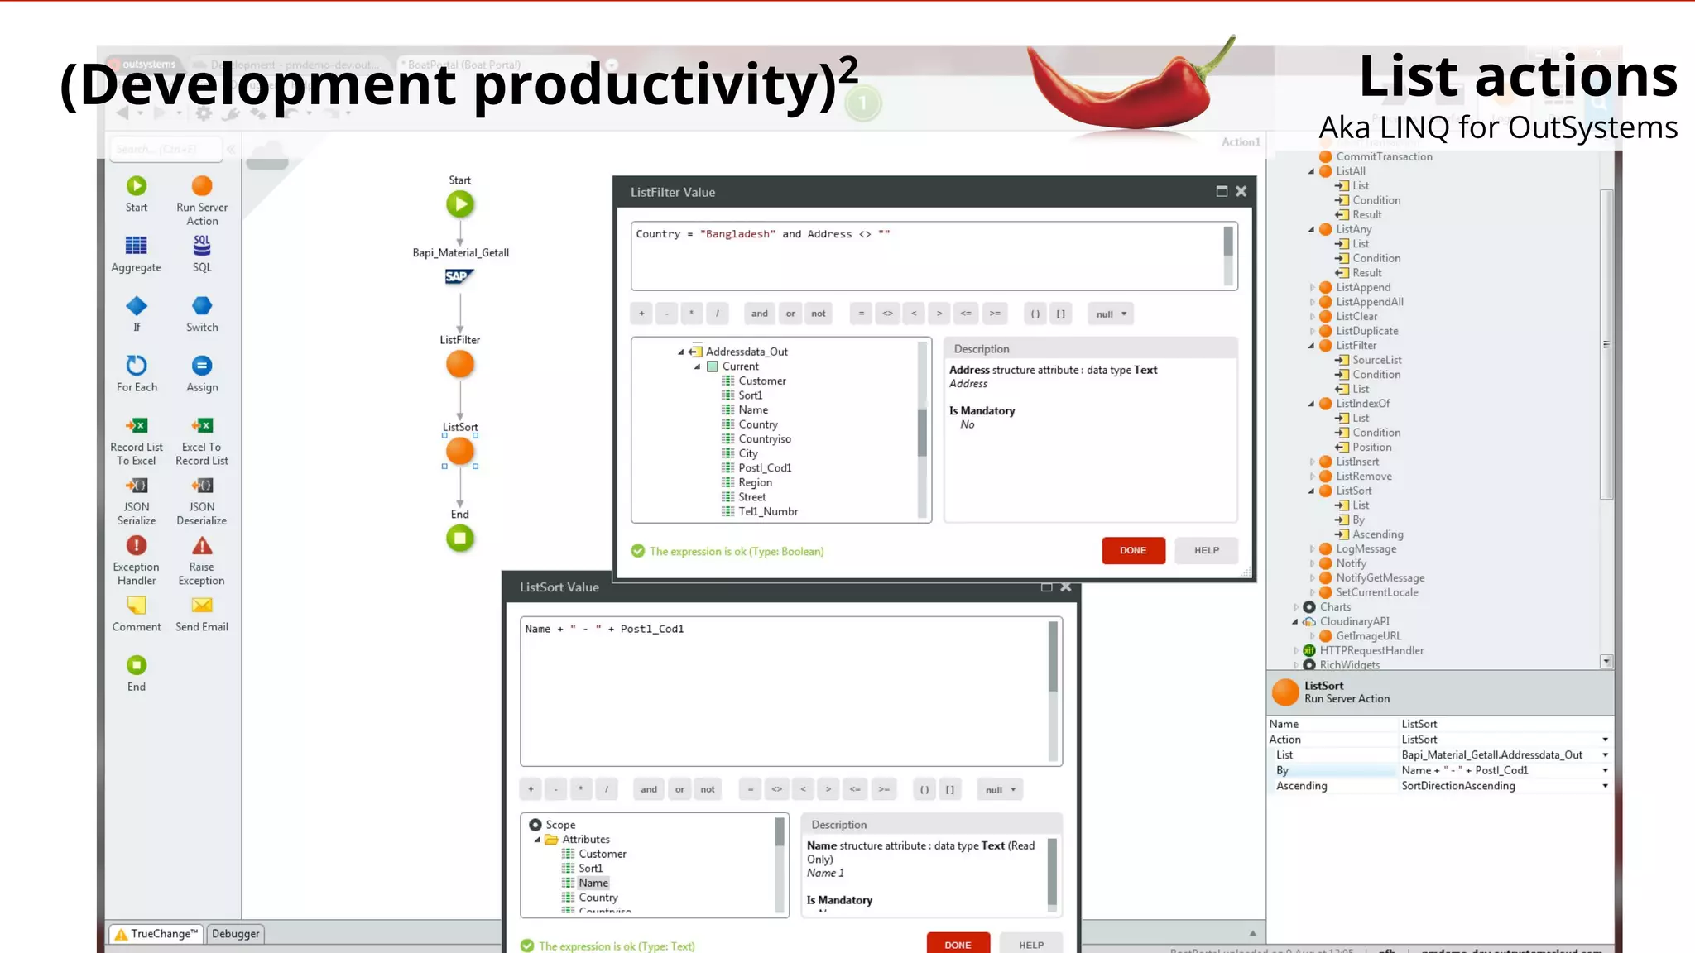The image size is (1695, 953).
Task: Select the Switch tool
Action: 202,314
